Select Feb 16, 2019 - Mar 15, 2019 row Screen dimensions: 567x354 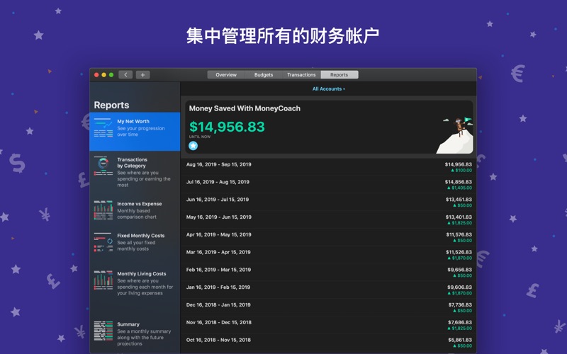pyautogui.click(x=329, y=273)
